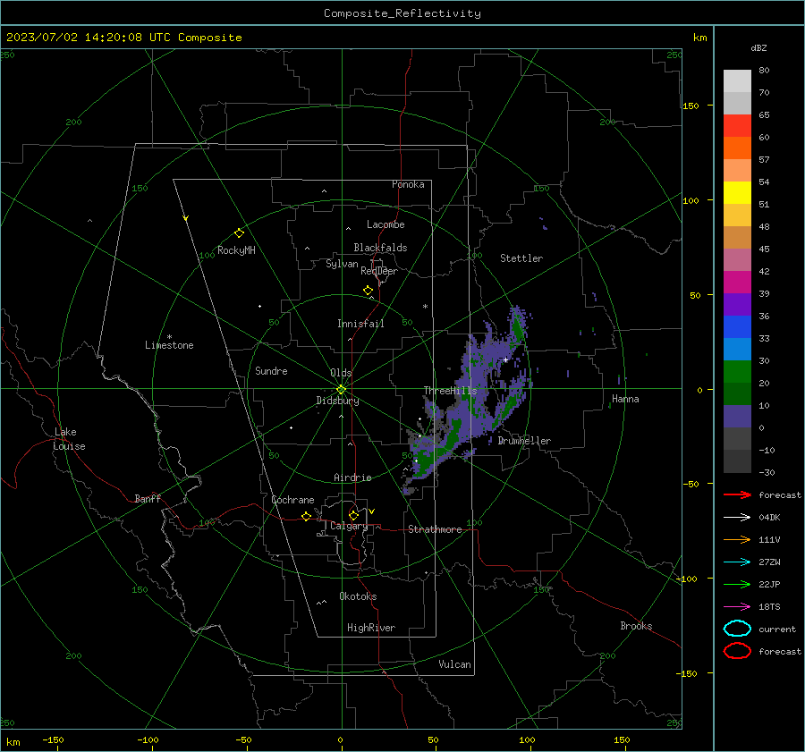Click the red forecast ellipse icon

point(737,651)
